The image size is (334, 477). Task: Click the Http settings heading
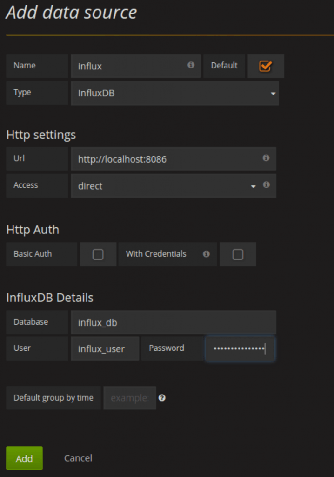[41, 135]
